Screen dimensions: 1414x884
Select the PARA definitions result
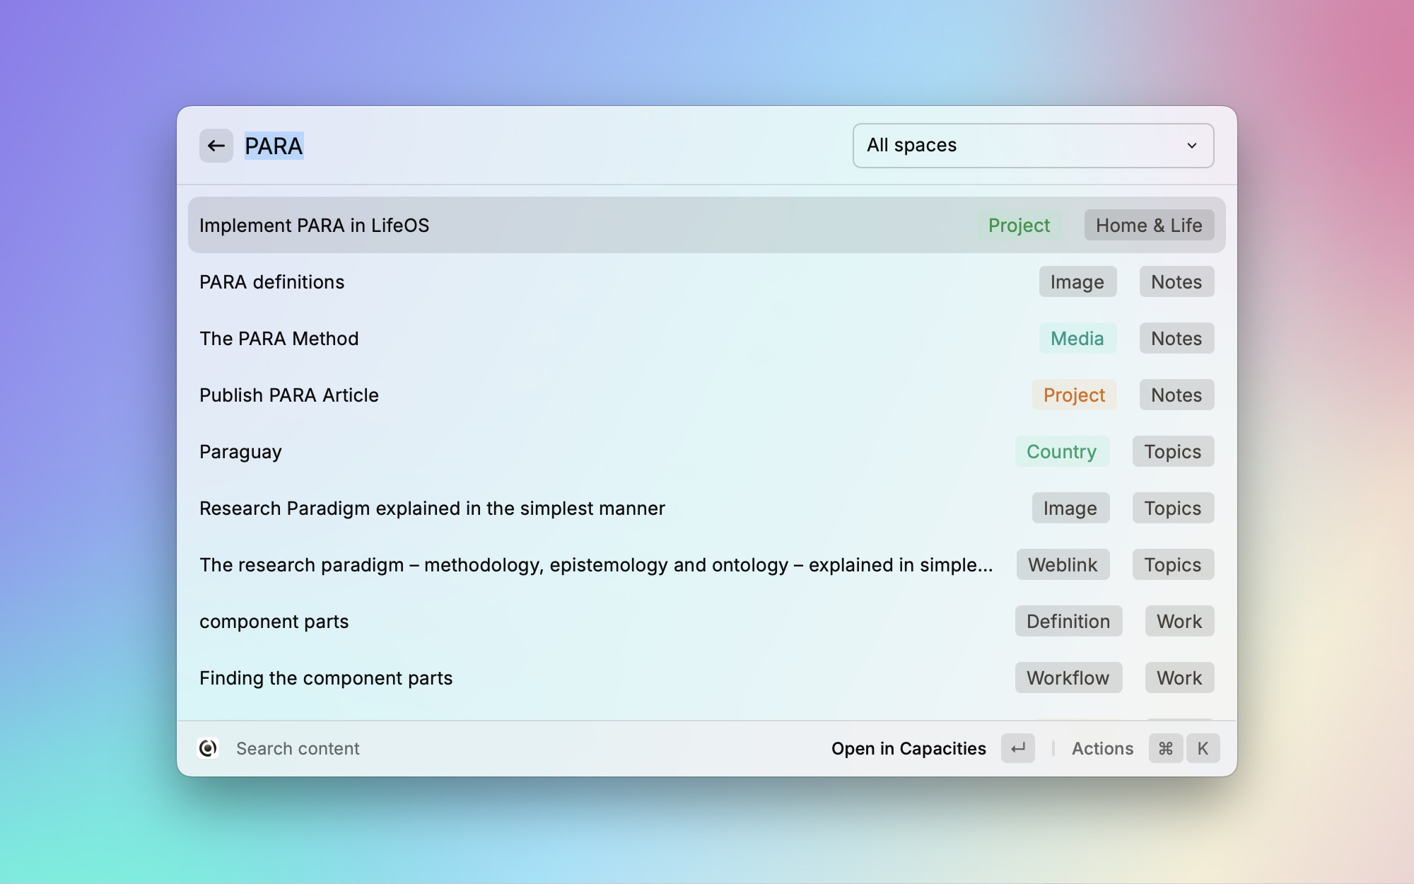click(x=272, y=282)
